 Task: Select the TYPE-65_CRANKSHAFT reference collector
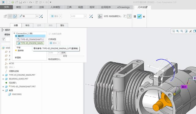click(30, 39)
